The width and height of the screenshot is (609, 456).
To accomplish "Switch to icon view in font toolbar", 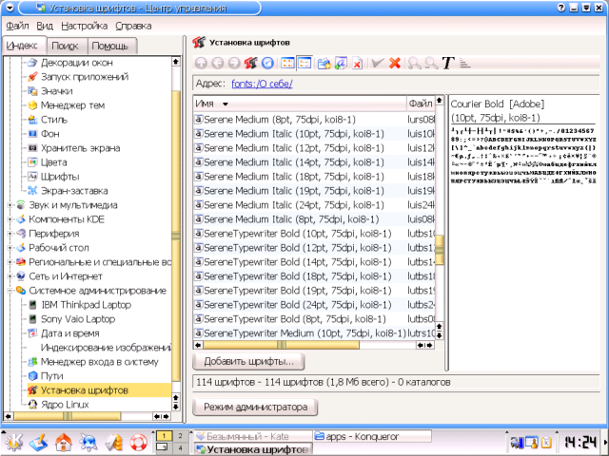I will click(x=285, y=63).
